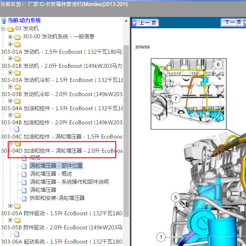Click the 当前:动力系统 computer icon
The image size is (246, 246).
[4, 21]
